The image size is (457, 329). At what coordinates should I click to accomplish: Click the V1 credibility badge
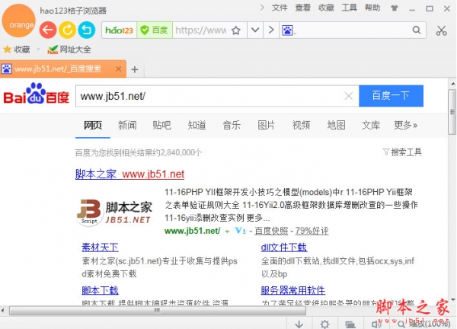[x=240, y=231]
